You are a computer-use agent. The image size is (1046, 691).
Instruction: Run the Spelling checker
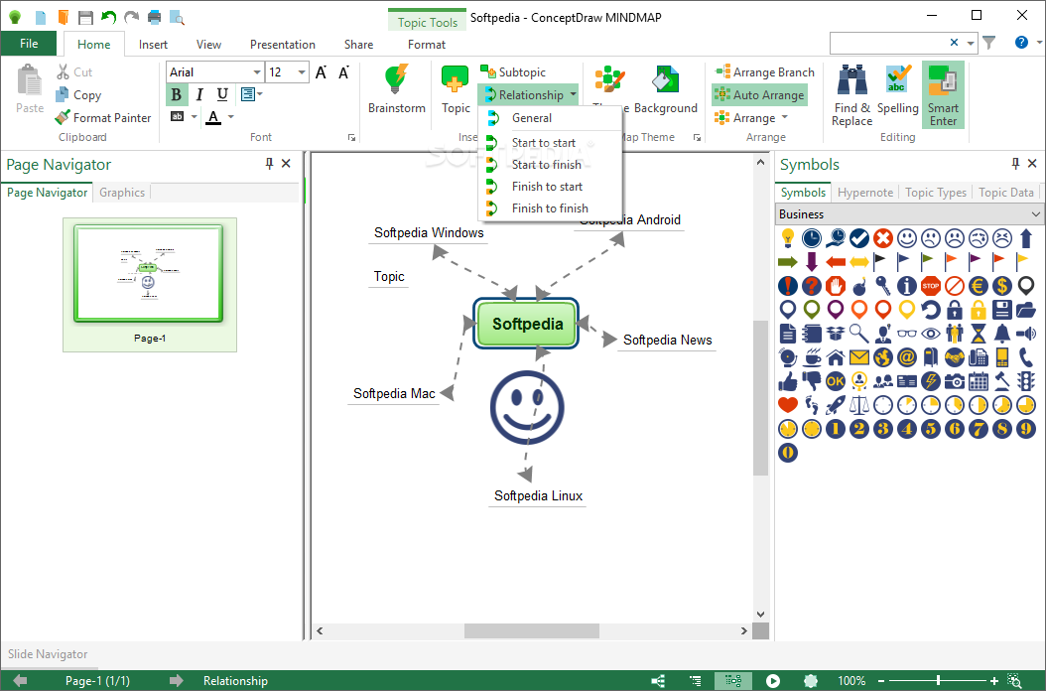(898, 89)
